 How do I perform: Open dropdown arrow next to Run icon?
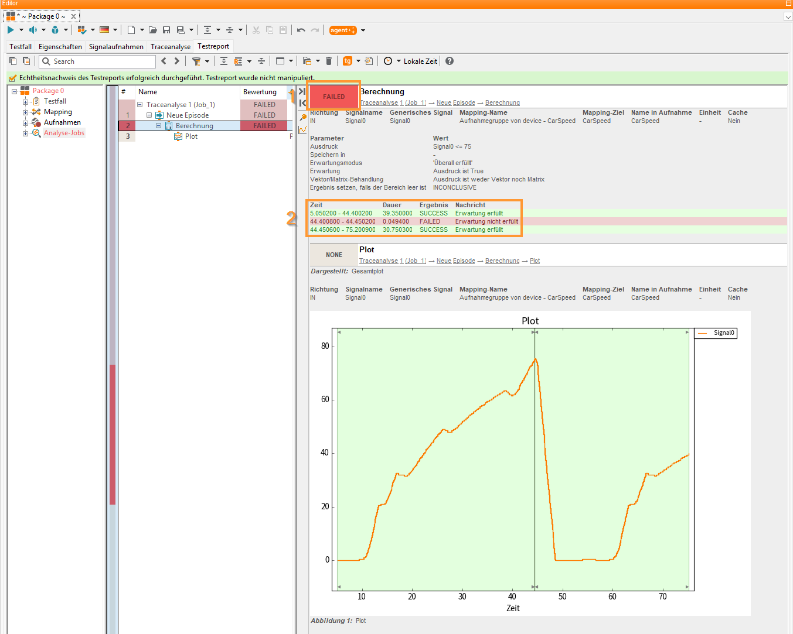21,30
